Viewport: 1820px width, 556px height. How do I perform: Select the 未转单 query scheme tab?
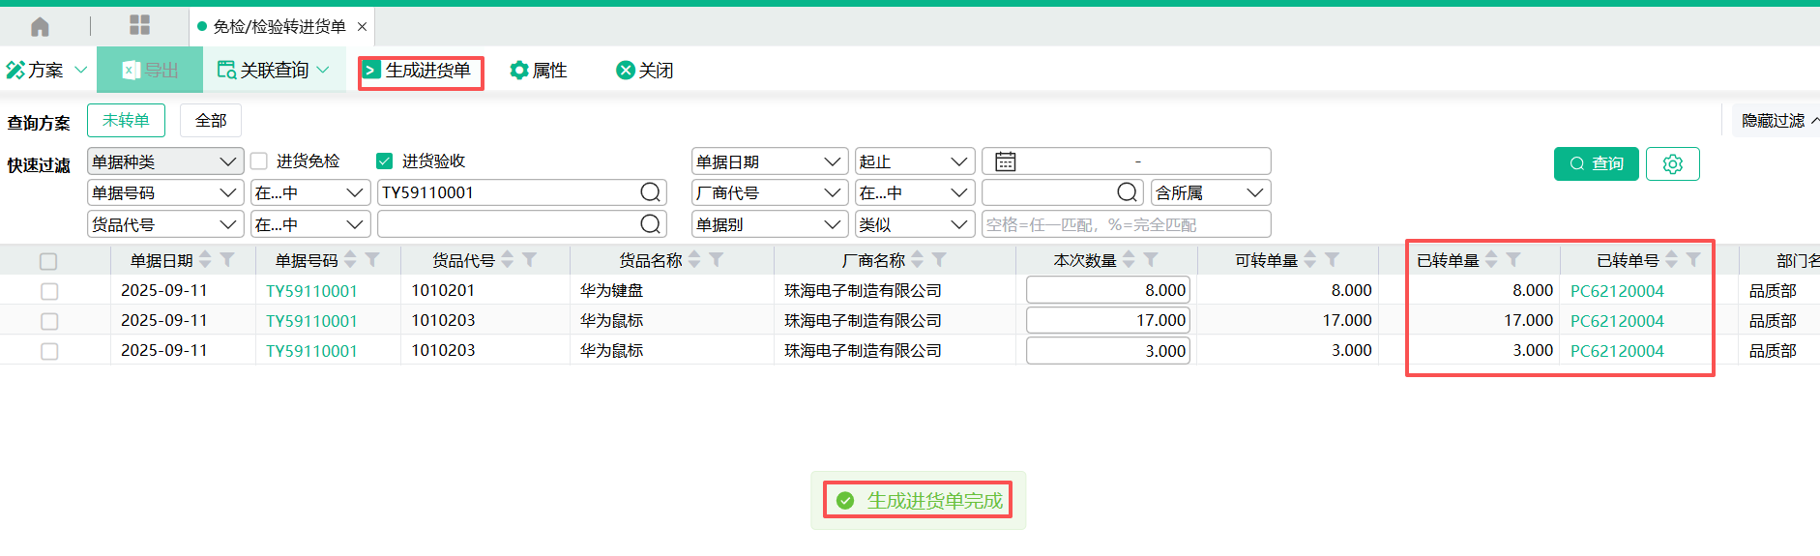tap(126, 121)
